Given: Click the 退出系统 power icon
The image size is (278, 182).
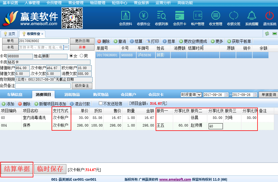Looking at the screenshot, I should [x=270, y=16].
